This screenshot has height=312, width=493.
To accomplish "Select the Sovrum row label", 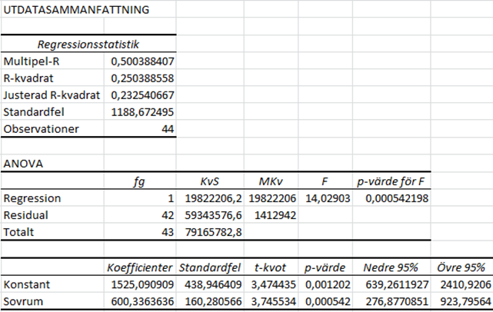I will point(23,301).
